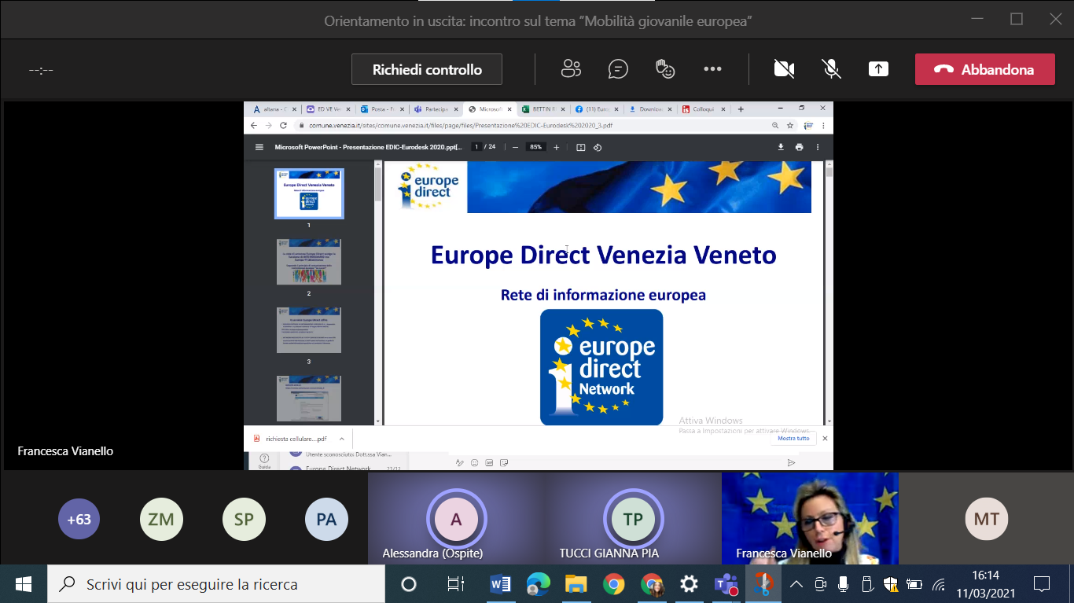Open Microsoft Edge from the taskbar
Screen dimensions: 1074x603
click(538, 584)
